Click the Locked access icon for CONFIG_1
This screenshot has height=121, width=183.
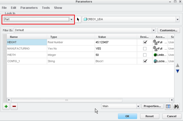[155, 61]
